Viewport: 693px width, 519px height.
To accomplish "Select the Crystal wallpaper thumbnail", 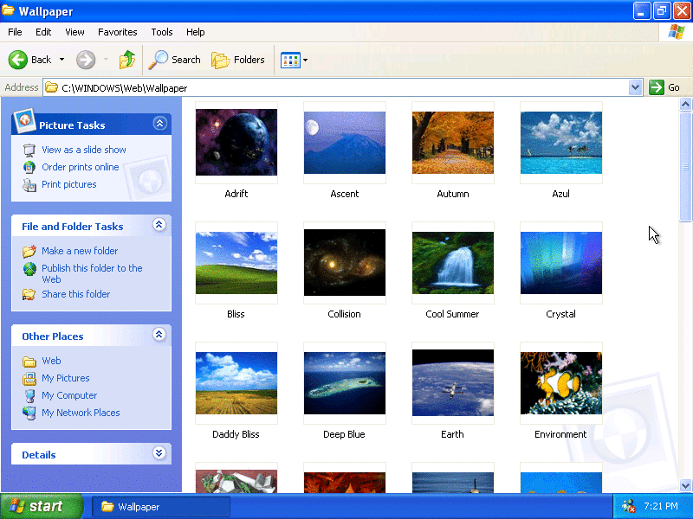I will (x=561, y=263).
